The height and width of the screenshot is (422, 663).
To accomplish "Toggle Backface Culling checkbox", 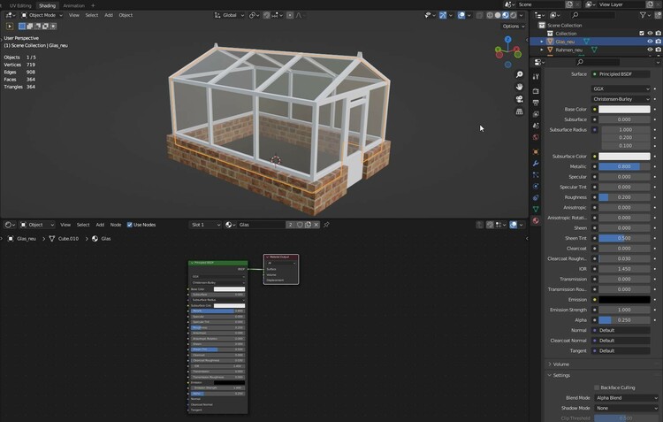I will pyautogui.click(x=597, y=387).
